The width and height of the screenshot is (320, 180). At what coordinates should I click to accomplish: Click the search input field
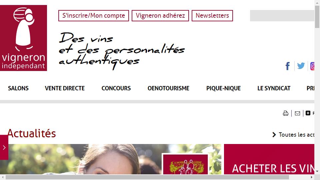(282, 16)
